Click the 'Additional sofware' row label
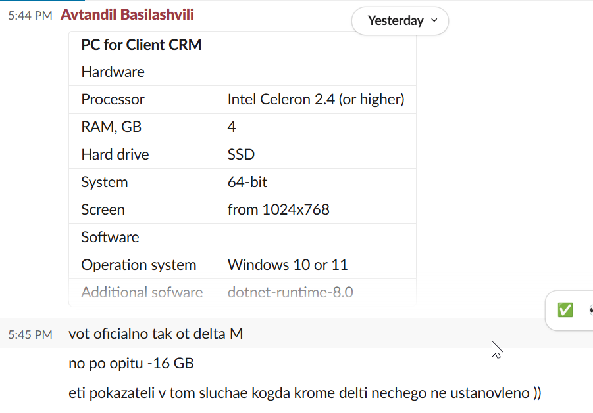The image size is (593, 413). pyautogui.click(x=142, y=292)
